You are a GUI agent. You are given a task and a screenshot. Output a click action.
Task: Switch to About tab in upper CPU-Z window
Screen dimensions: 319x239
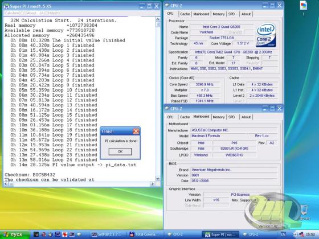(246, 14)
